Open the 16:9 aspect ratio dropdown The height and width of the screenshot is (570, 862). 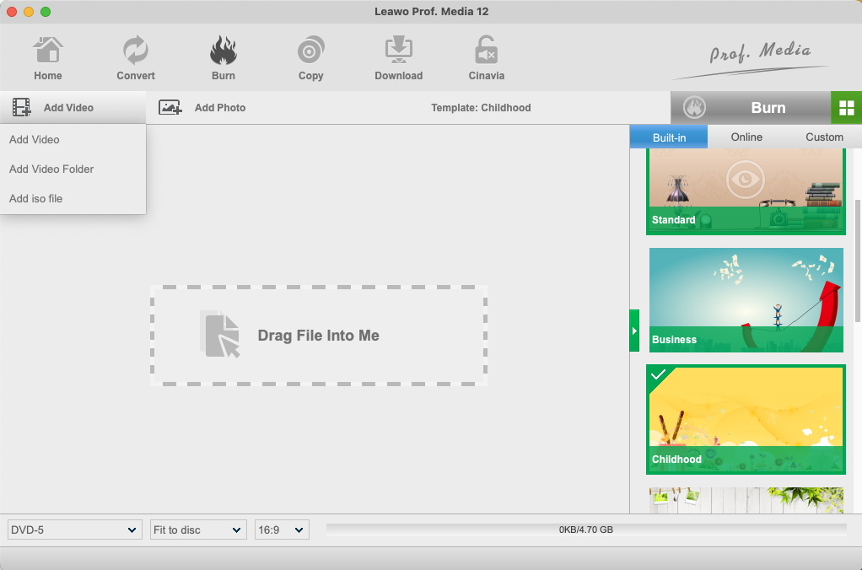click(282, 530)
